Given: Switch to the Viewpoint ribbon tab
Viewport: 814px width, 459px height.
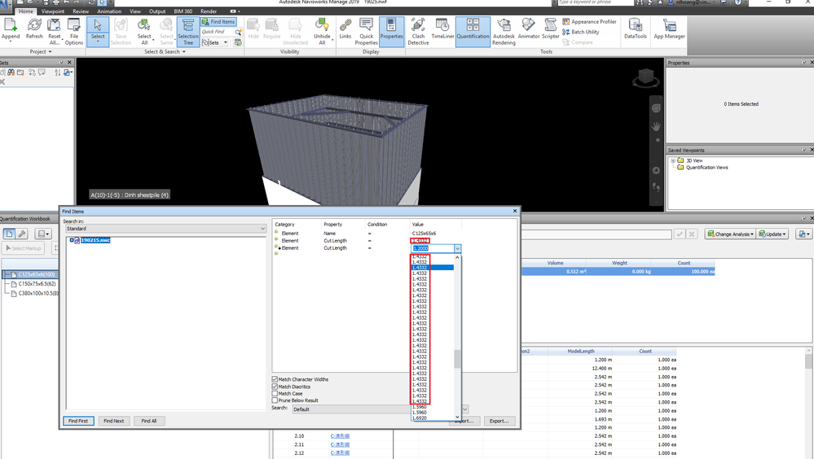Looking at the screenshot, I should click(x=53, y=11).
